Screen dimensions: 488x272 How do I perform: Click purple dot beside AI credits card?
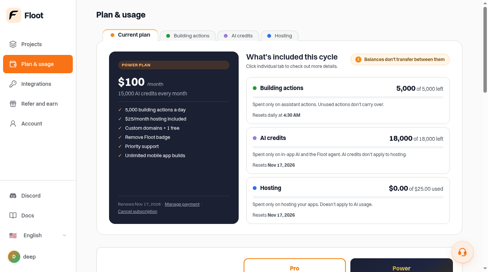255,138
